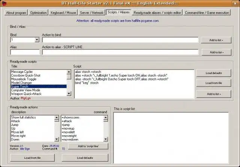
Task: Select the Up description entry
Action: tap(33, 129)
